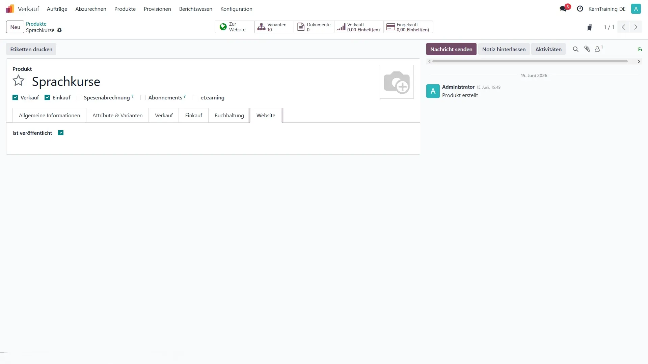The height and width of the screenshot is (364, 648).
Task: Click 'Produkt erstellt' message text
Action: click(x=460, y=95)
